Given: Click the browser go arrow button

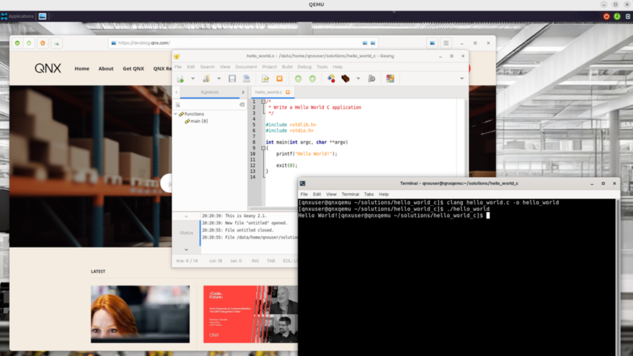Looking at the screenshot, I should (x=56, y=43).
